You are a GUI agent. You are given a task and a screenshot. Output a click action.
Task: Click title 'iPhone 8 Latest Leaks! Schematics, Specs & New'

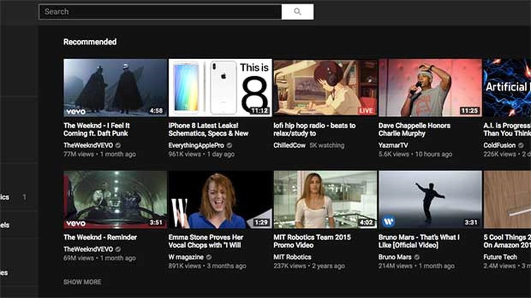coord(208,129)
